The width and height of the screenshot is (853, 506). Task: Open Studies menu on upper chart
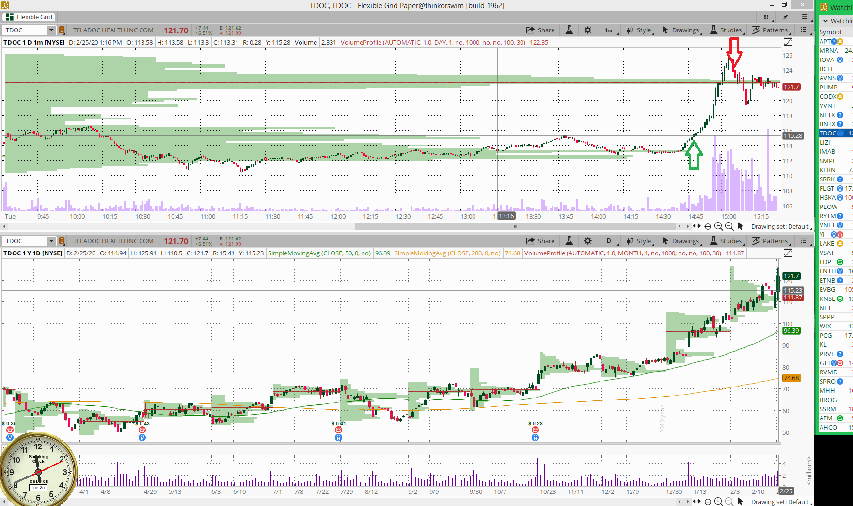(727, 30)
